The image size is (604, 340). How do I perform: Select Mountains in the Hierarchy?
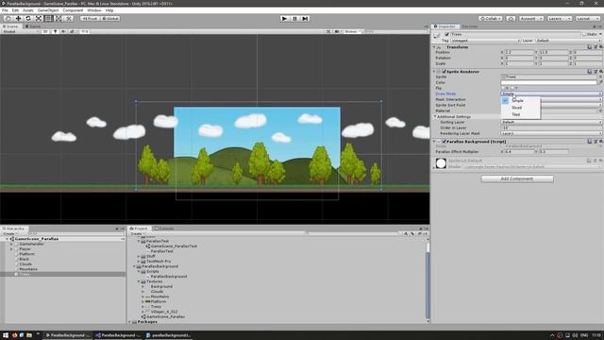tap(28, 269)
